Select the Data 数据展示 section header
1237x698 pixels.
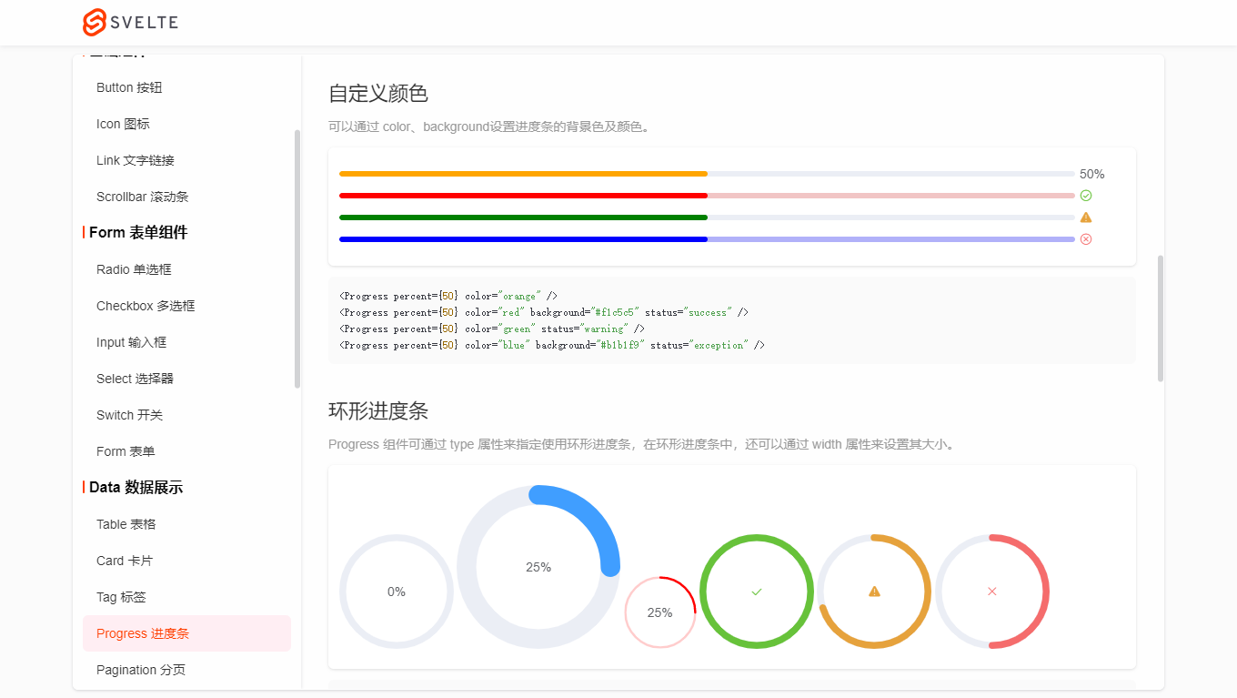click(134, 487)
